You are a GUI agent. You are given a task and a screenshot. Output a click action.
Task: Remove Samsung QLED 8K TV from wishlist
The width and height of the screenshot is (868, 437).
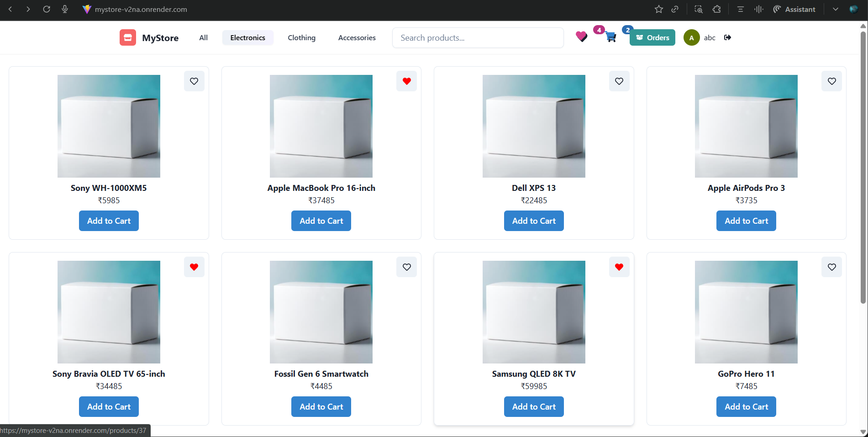pyautogui.click(x=619, y=267)
